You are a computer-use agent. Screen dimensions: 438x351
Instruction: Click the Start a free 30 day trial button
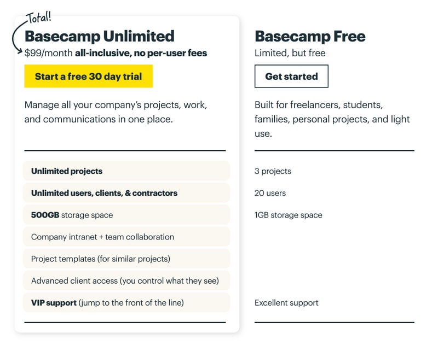(88, 77)
